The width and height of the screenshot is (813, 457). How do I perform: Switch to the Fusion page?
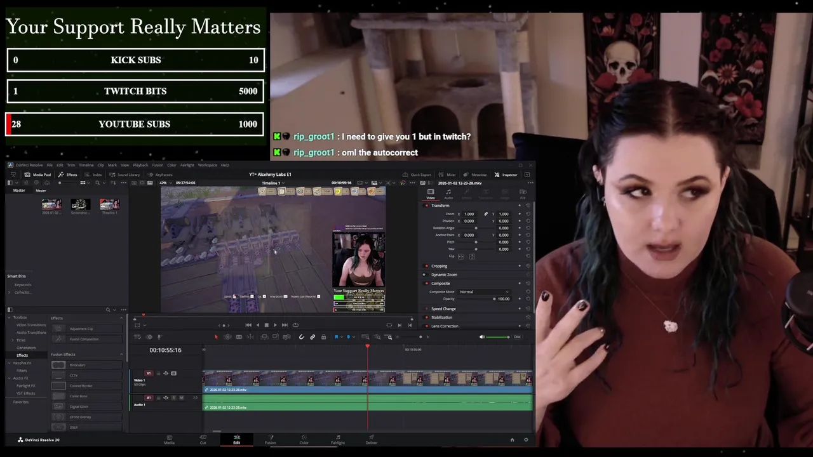[x=270, y=439]
